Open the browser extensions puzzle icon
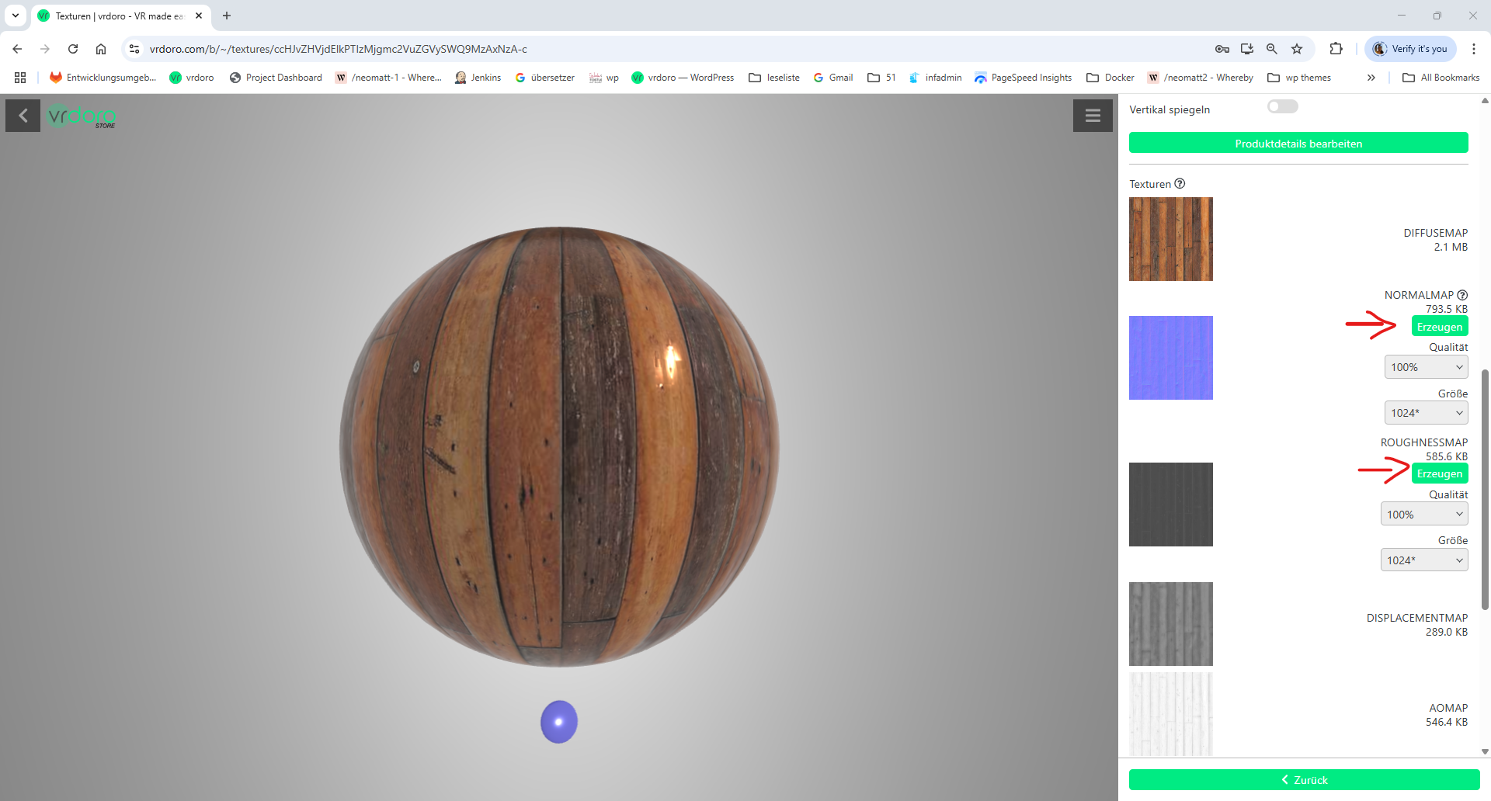This screenshot has height=801, width=1491. 1336,49
